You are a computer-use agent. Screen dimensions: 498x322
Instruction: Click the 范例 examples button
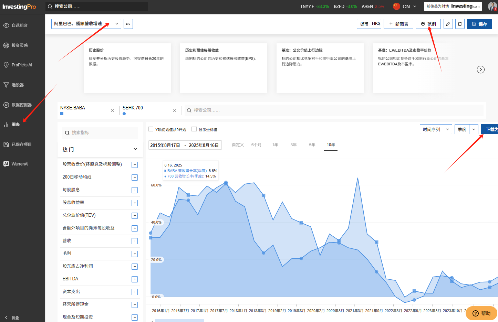coord(428,24)
